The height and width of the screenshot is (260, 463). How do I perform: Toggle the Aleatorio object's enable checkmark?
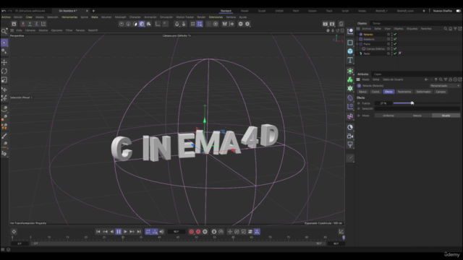(x=395, y=39)
